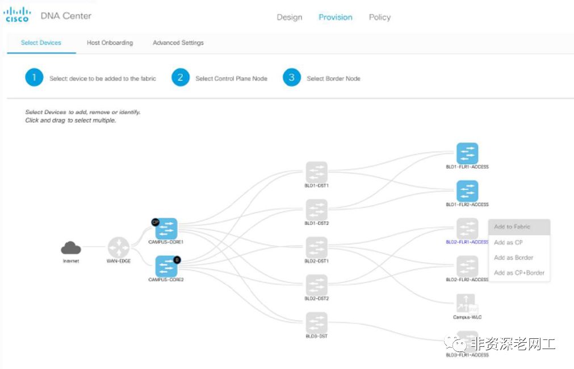This screenshot has height=369, width=574.
Task: Click the CAMPUS-CORE1 label text
Action: pos(166,242)
